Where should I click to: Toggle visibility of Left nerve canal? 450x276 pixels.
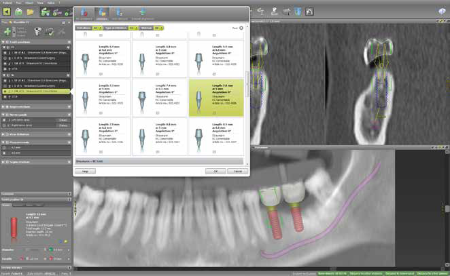[3, 119]
